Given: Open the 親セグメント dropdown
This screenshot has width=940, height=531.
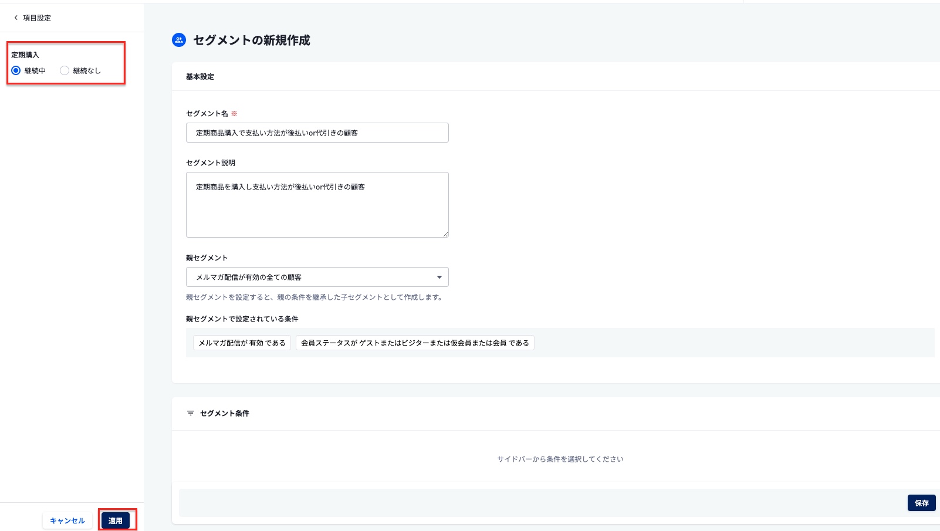Looking at the screenshot, I should pos(317,276).
